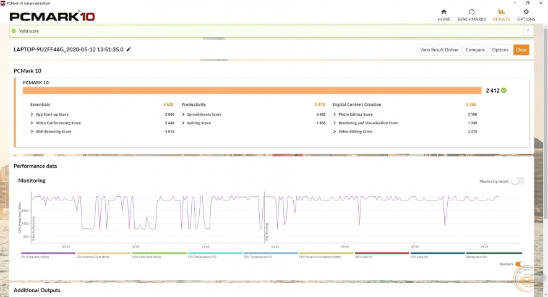Restore down the PCMark 10 window
This screenshot has width=548, height=297.
(x=528, y=3)
